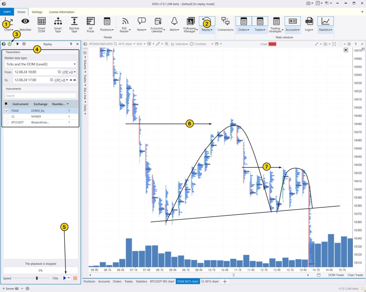Viewport: 366px width, 292px height.
Task: Switch to the Settings tab
Action: (37, 11)
